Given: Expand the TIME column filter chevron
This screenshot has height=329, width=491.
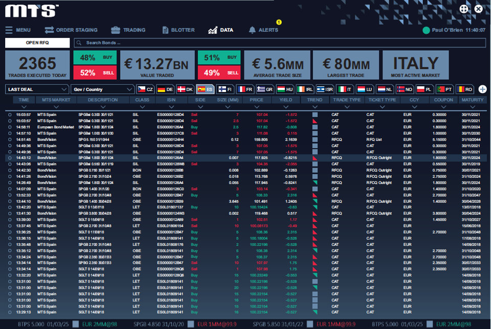Looking at the screenshot, I should [24, 107].
